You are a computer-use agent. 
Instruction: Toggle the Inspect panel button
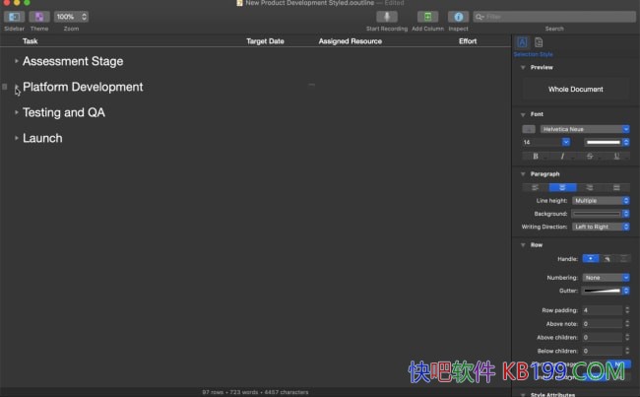click(x=458, y=17)
